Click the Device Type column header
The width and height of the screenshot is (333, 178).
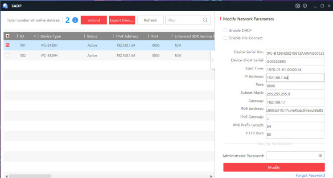tap(50, 36)
